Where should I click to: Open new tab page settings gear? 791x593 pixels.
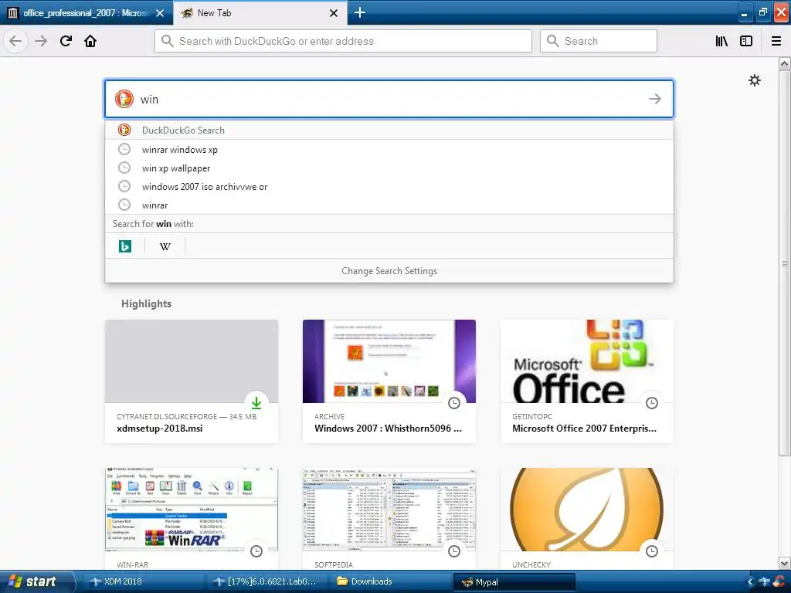754,80
